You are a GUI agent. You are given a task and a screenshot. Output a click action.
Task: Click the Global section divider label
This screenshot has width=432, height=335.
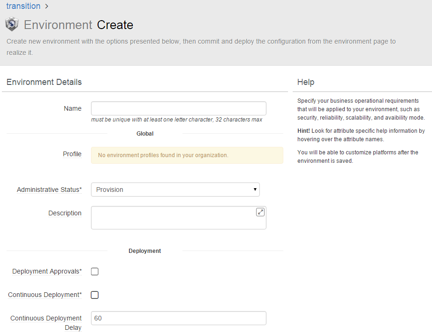pyautogui.click(x=144, y=133)
